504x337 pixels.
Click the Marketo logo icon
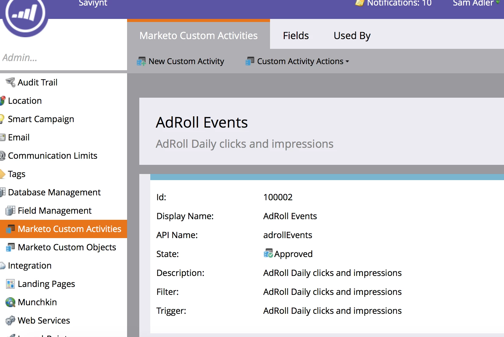pyautogui.click(x=25, y=14)
